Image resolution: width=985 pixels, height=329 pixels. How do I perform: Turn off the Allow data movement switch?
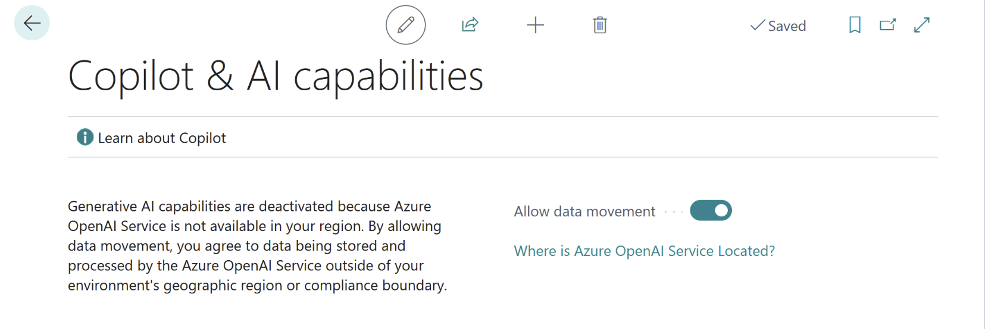pos(711,211)
